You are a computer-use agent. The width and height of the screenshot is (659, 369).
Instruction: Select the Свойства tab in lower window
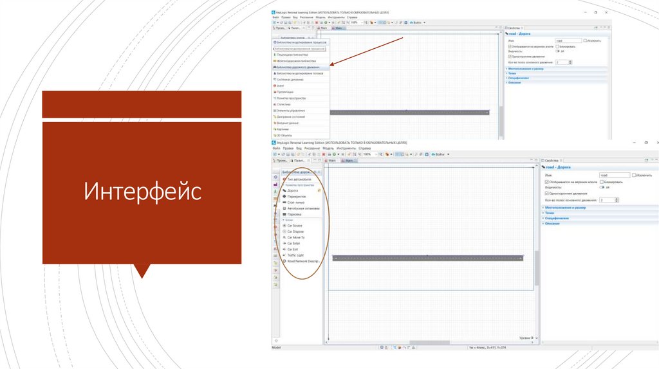(552, 160)
